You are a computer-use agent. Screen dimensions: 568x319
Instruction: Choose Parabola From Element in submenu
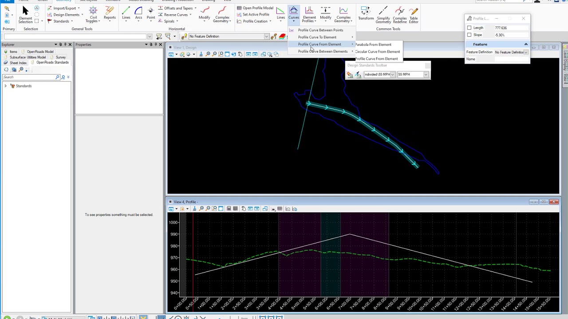pyautogui.click(x=373, y=45)
